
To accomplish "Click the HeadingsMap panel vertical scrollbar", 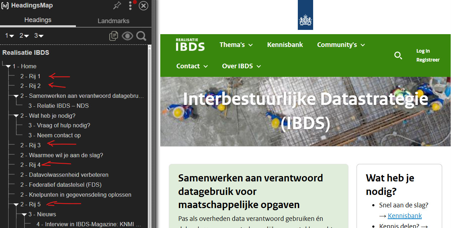I will (x=150, y=137).
